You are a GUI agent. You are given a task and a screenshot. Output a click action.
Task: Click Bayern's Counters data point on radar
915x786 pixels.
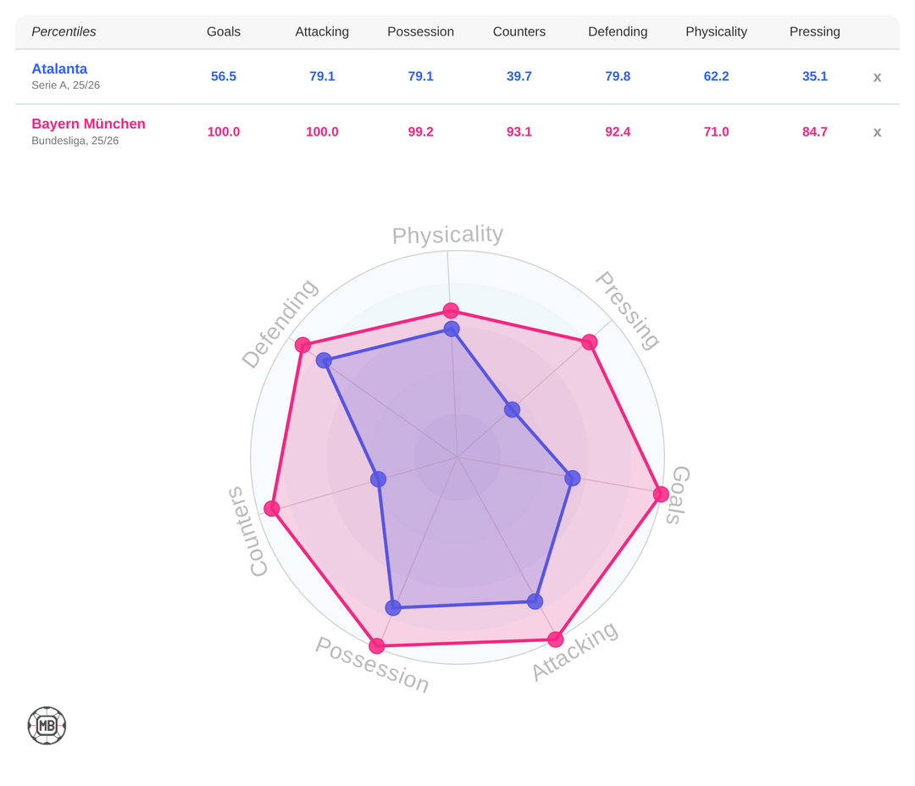272,508
